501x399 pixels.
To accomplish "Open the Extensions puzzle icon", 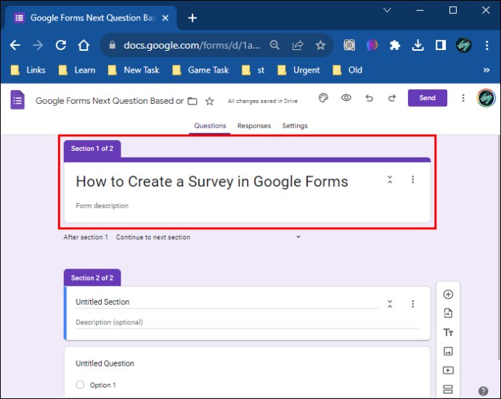I will [395, 45].
